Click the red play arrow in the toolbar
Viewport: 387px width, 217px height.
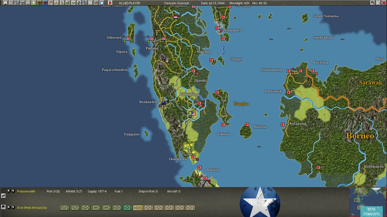click(x=110, y=3)
